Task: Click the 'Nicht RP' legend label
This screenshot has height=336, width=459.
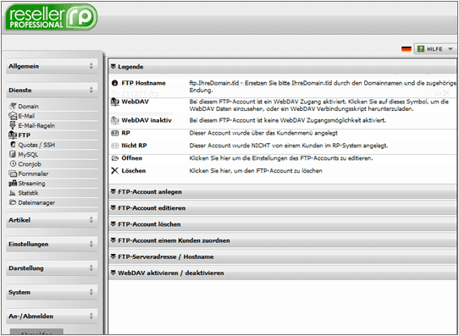Action: pyautogui.click(x=134, y=146)
